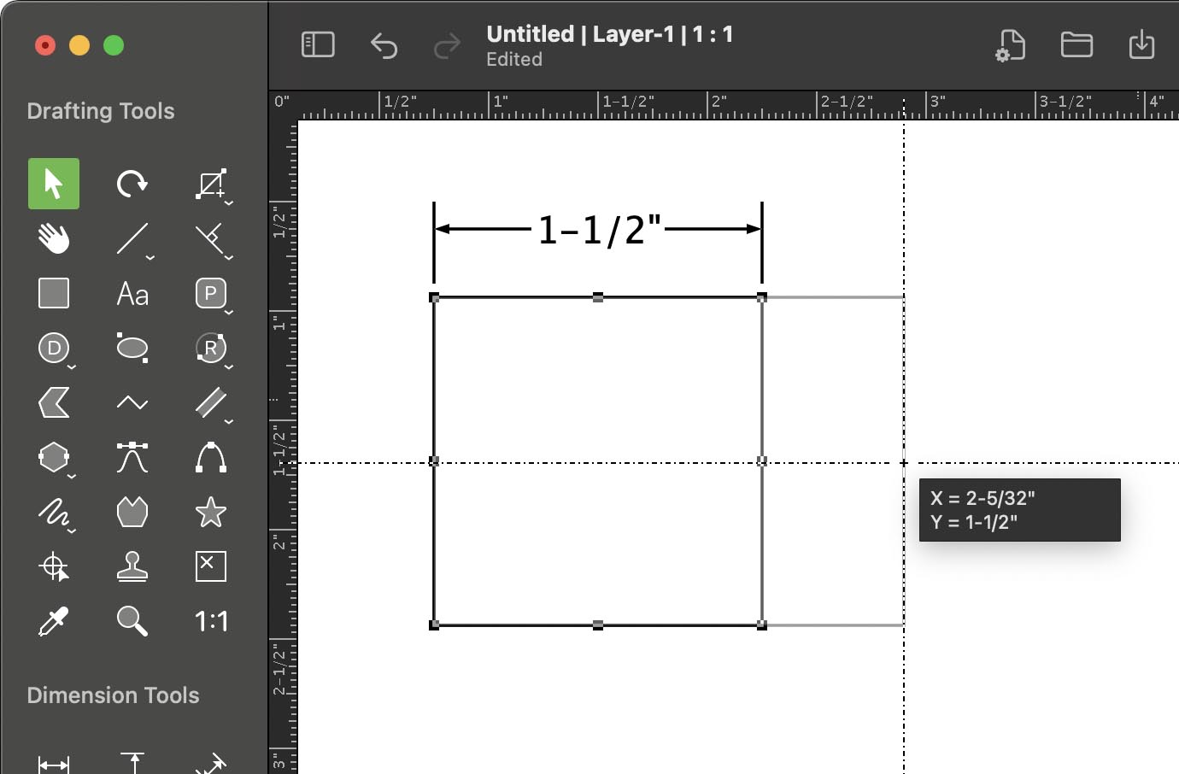Open the polygon tool variants chevron
Image resolution: width=1179 pixels, height=774 pixels.
[72, 476]
